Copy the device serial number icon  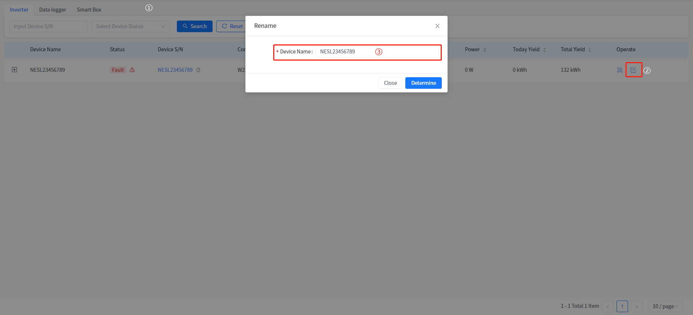coord(198,70)
